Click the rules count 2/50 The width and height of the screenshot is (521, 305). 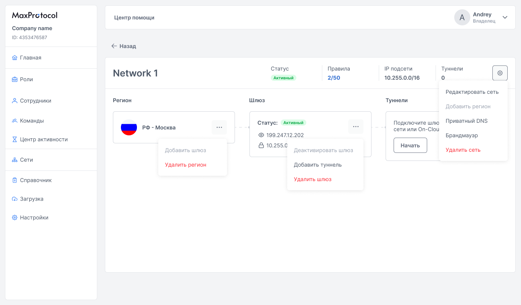[334, 78]
